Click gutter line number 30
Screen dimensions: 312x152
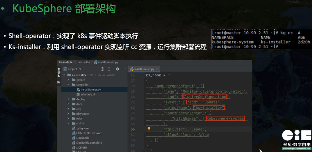133,97
